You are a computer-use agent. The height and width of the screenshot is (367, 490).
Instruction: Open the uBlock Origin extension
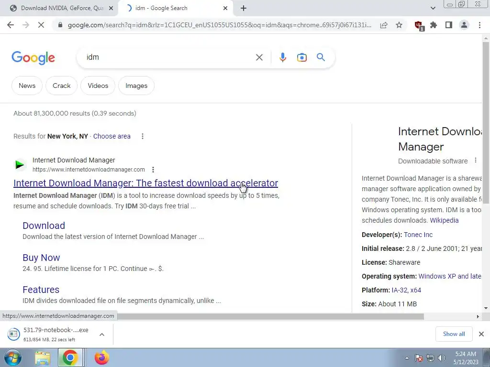tap(419, 25)
